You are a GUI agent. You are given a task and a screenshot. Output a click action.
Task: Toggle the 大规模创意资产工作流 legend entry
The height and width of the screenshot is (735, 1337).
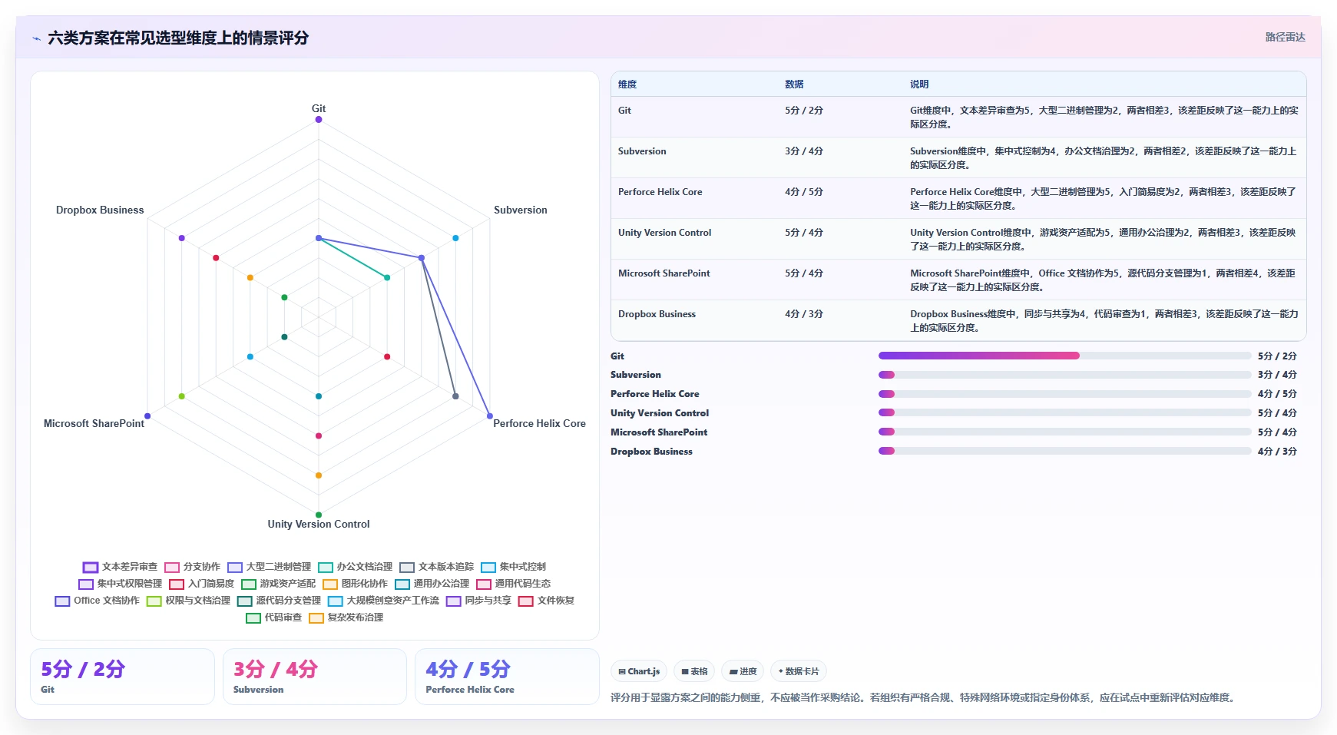point(383,601)
